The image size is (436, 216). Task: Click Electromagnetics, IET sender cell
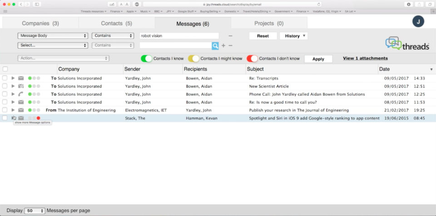[146, 110]
